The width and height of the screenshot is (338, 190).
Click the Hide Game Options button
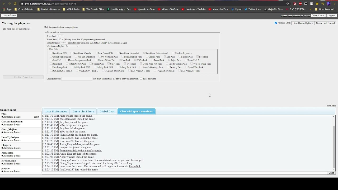[x=303, y=23]
